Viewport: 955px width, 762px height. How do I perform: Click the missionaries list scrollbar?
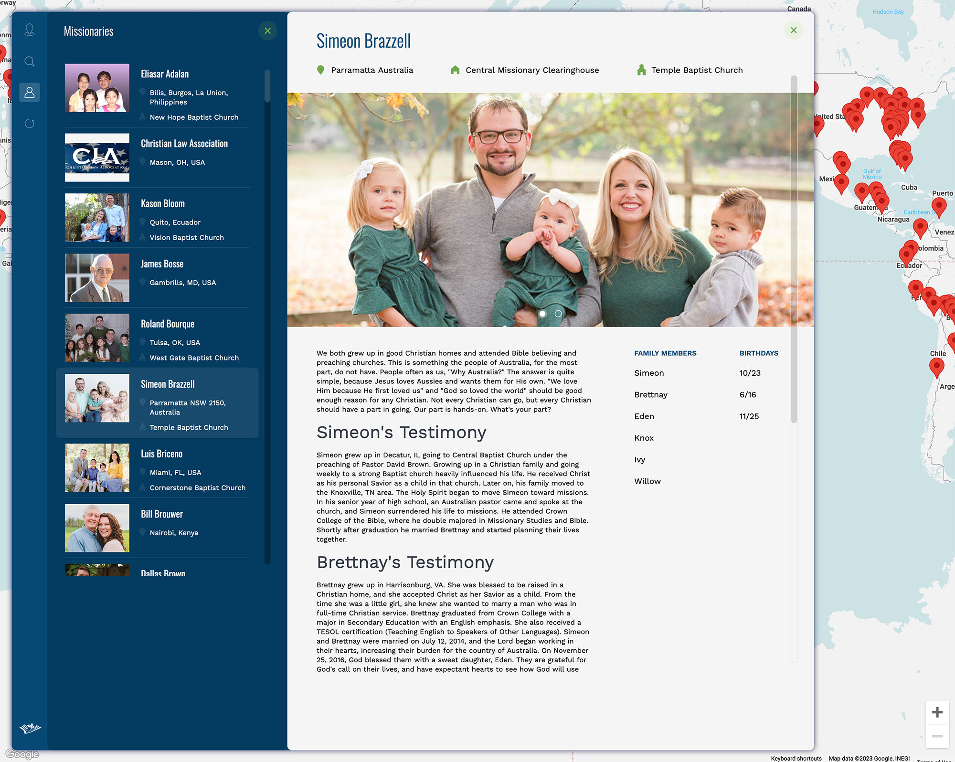tap(267, 86)
